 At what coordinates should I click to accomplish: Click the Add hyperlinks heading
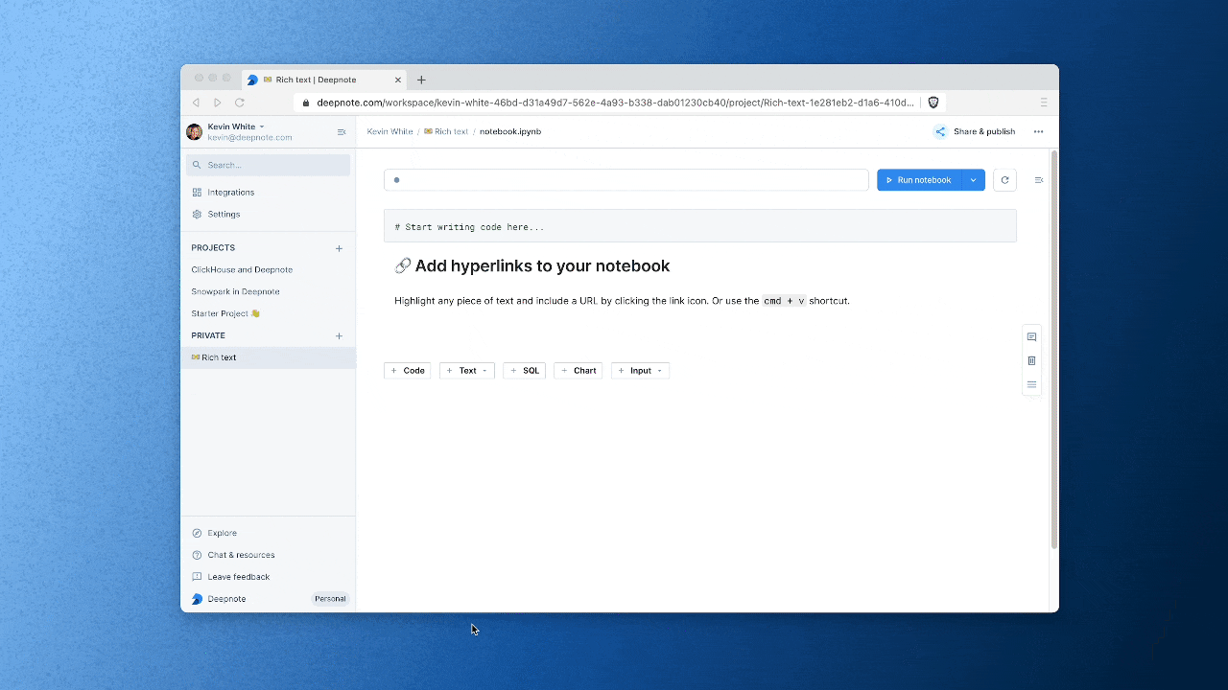[x=532, y=266]
